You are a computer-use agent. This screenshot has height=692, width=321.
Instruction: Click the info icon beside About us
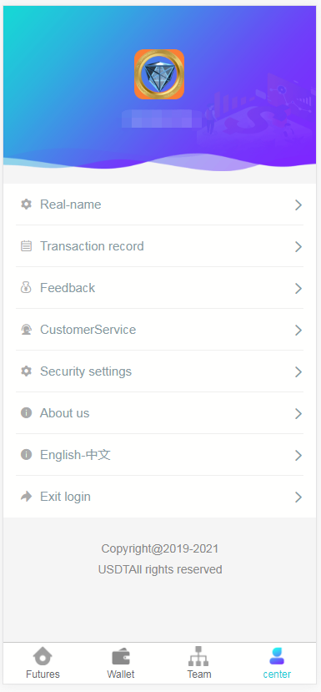pyautogui.click(x=27, y=412)
